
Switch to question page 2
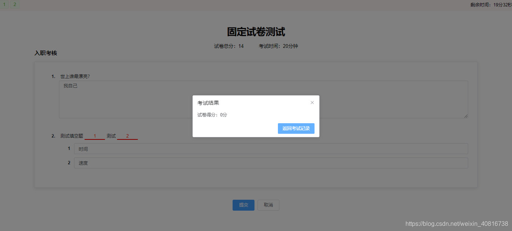click(14, 5)
